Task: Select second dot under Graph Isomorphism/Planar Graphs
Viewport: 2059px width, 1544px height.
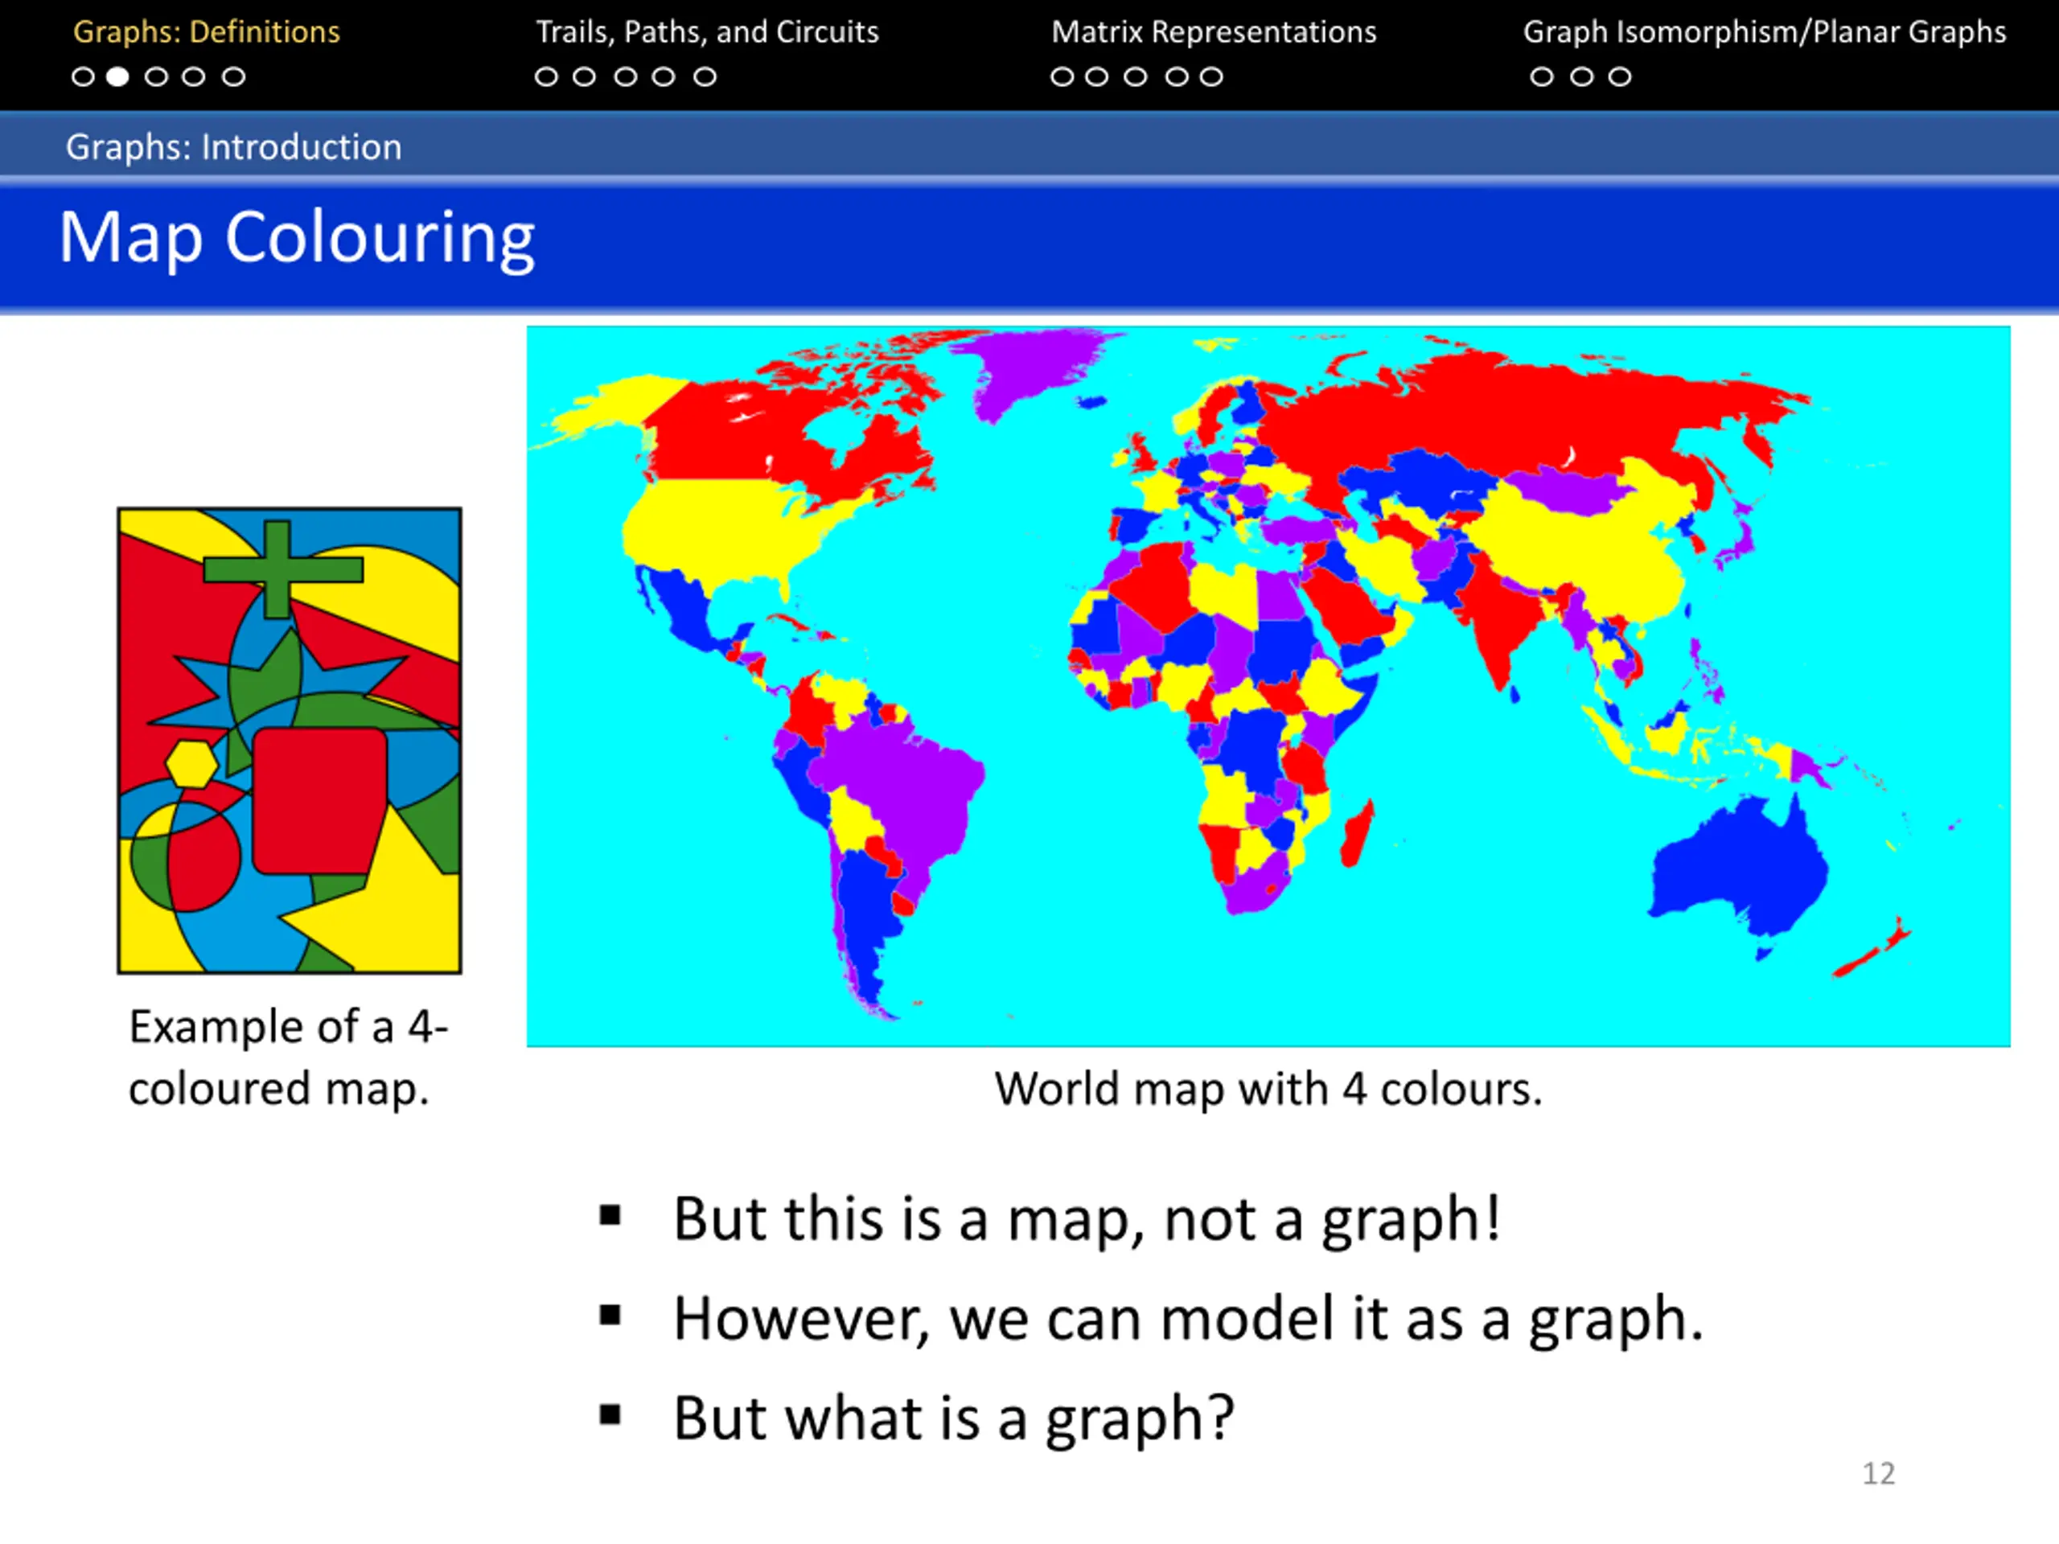Action: [1582, 77]
